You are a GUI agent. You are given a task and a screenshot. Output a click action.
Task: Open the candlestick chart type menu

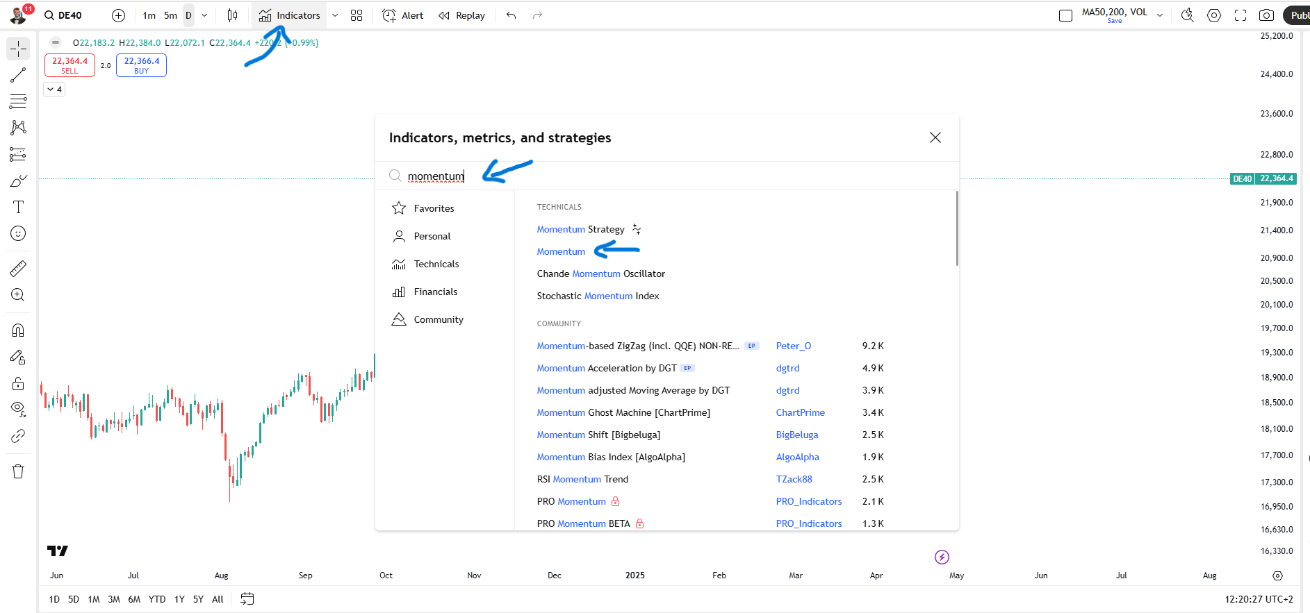click(233, 15)
